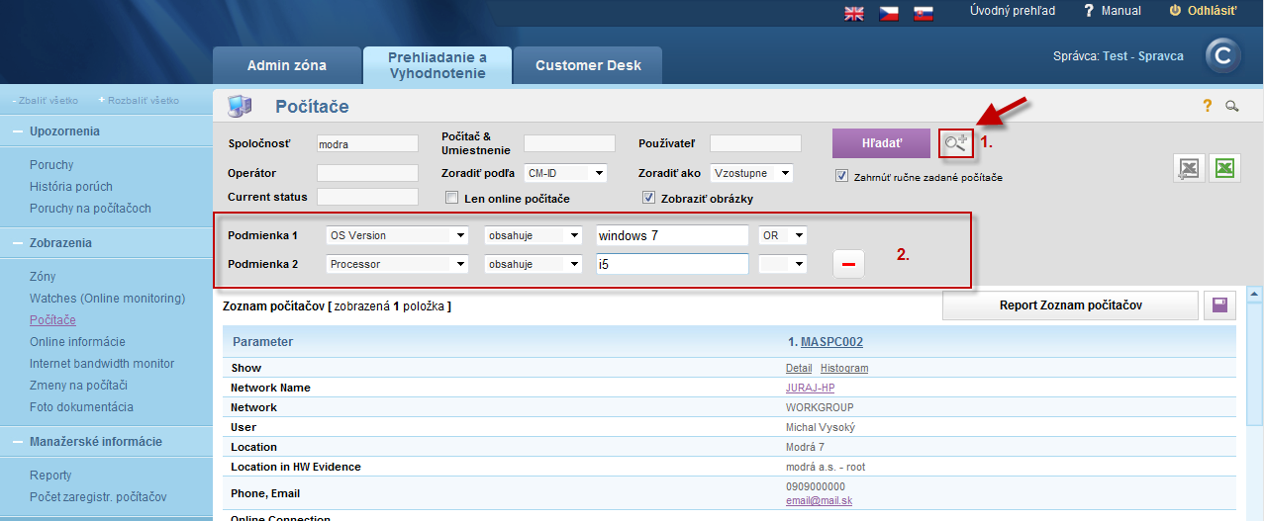
Task: Click the Hľadať search button
Action: [882, 143]
